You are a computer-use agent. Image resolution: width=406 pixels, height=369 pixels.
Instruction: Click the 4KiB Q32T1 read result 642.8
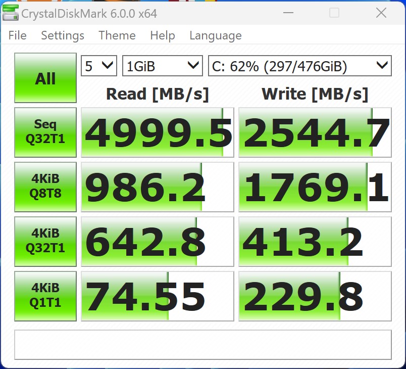(158, 242)
